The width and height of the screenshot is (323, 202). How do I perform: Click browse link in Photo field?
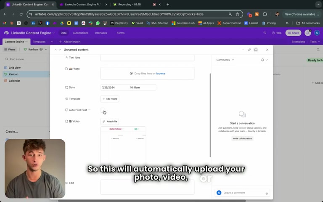(161, 74)
